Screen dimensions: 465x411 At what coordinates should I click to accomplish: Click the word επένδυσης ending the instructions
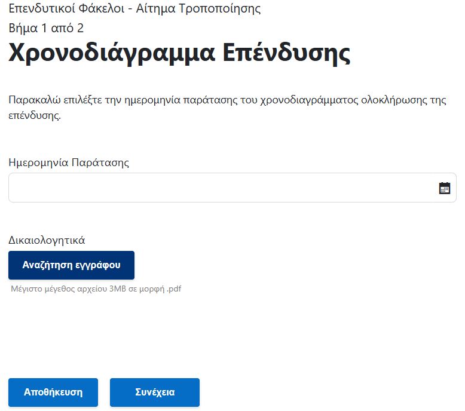tap(35, 115)
